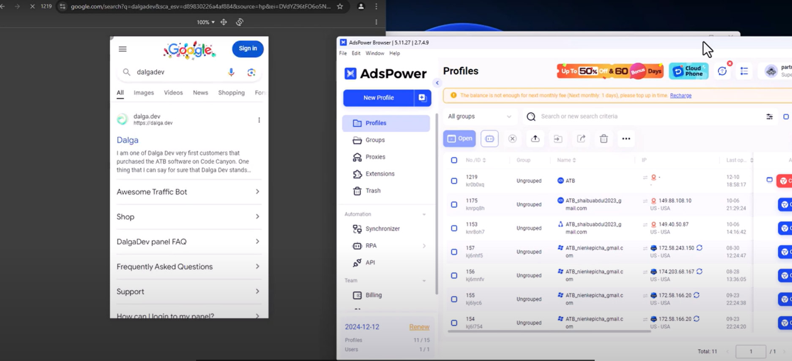This screenshot has width=792, height=361.
Task: Expand the Shop result row
Action: coord(188,217)
